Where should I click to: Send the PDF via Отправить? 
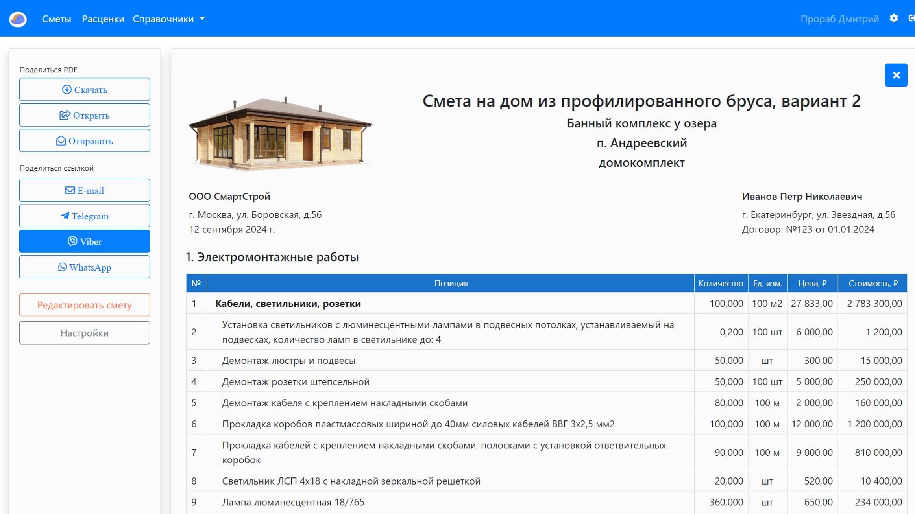84,141
